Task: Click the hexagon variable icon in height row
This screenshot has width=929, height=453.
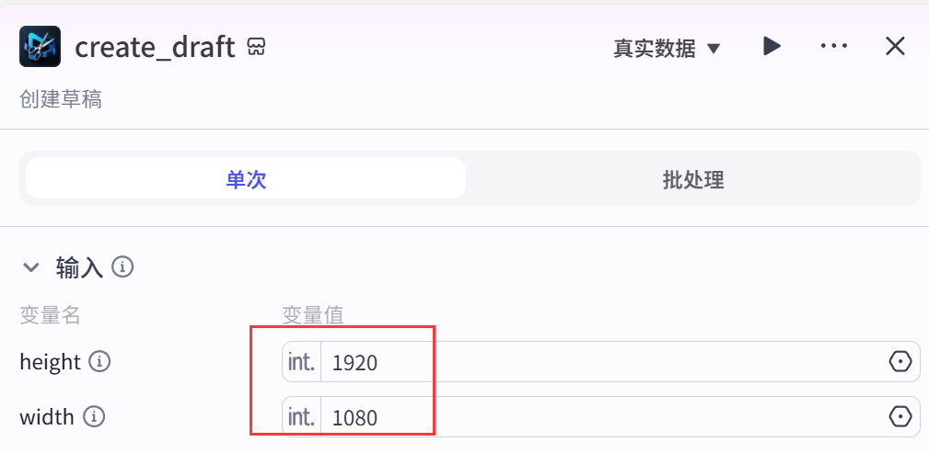Action: tap(900, 362)
